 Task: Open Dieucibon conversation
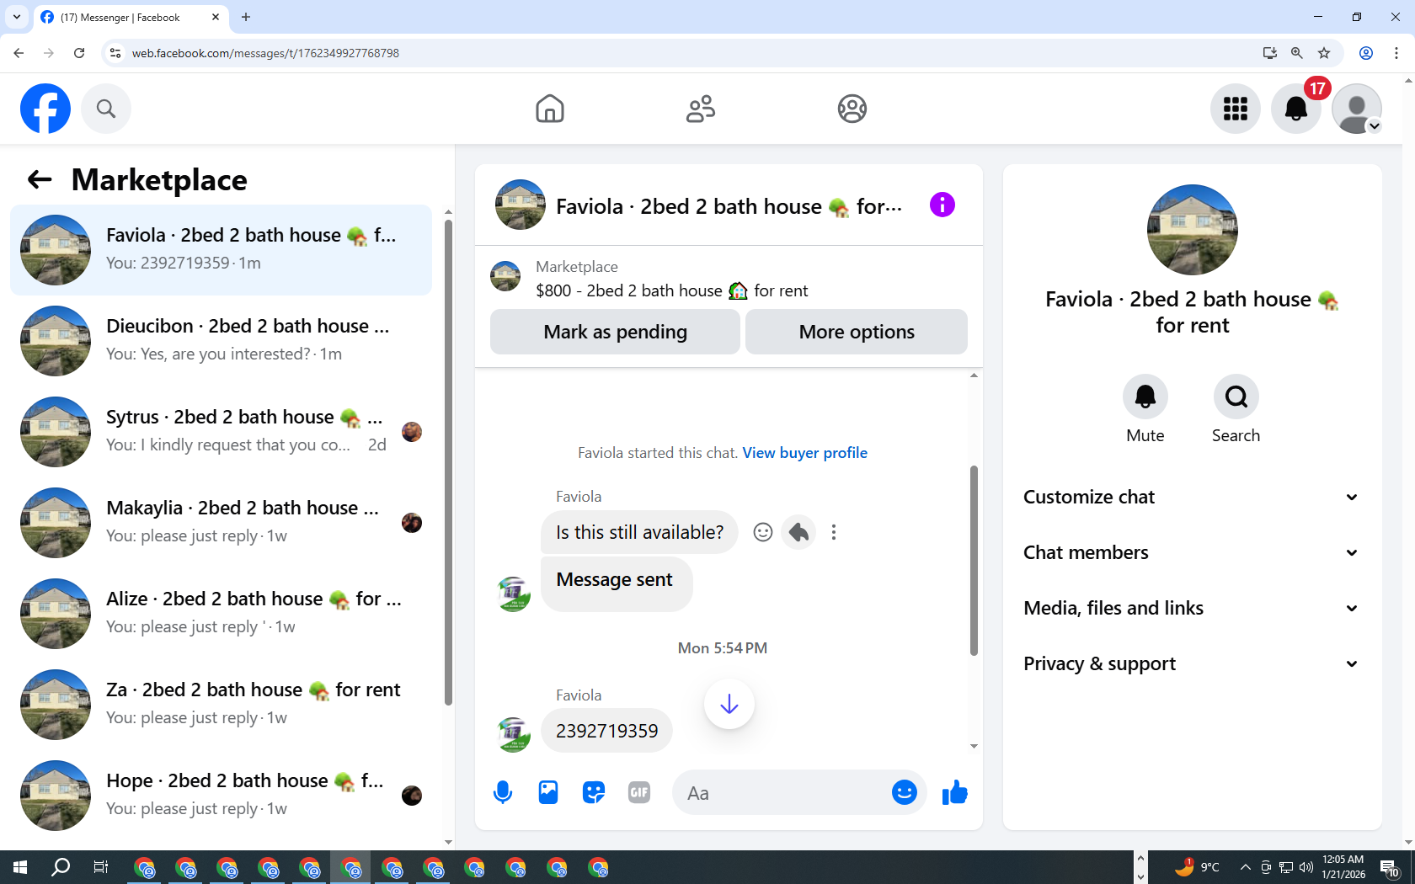pos(221,341)
